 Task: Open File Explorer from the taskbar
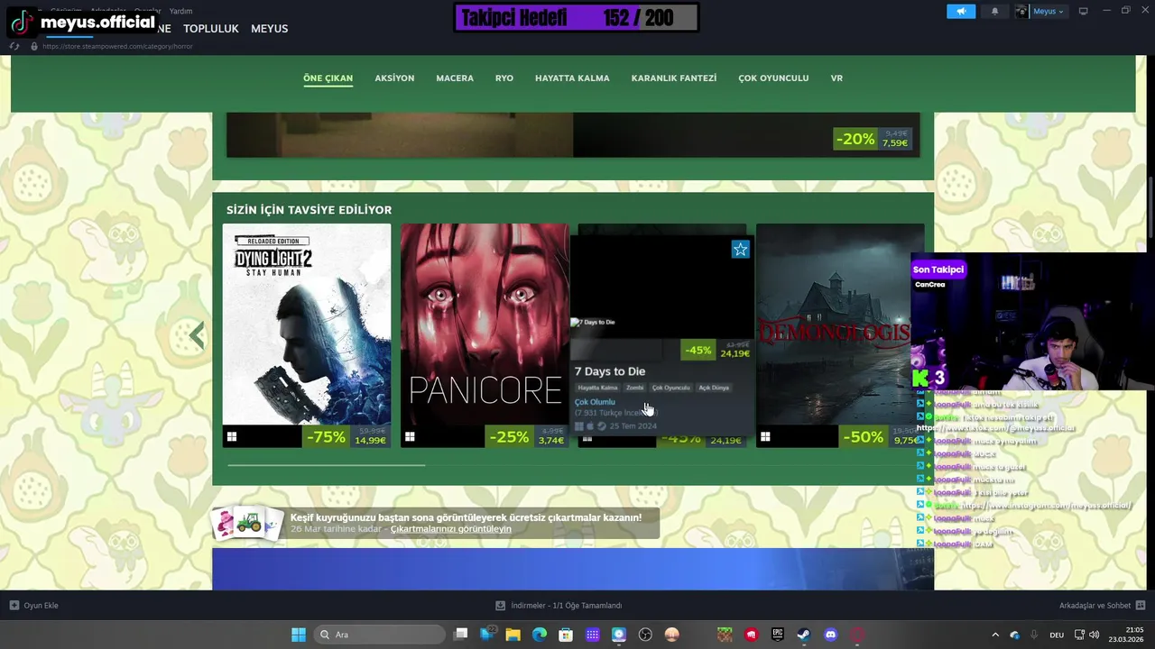tap(513, 635)
